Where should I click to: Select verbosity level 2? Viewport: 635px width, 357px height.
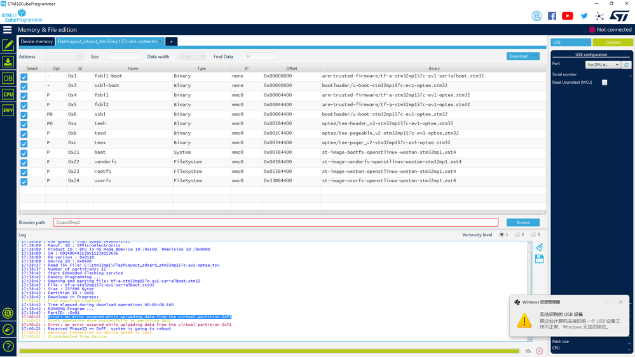(x=517, y=234)
